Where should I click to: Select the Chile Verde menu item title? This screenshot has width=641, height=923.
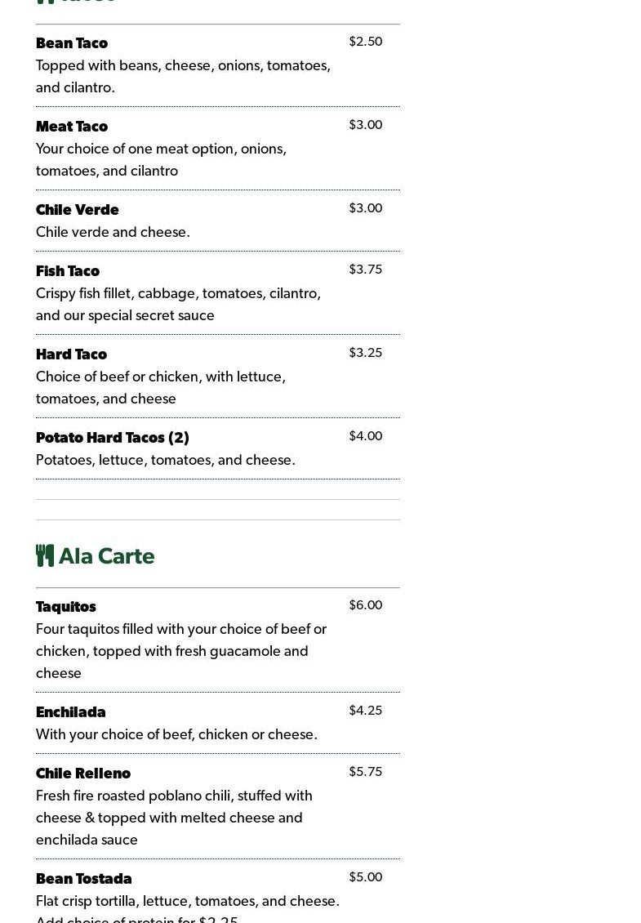coord(78,210)
